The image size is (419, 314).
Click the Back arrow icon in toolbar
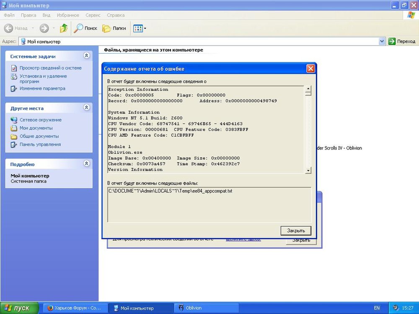point(8,28)
